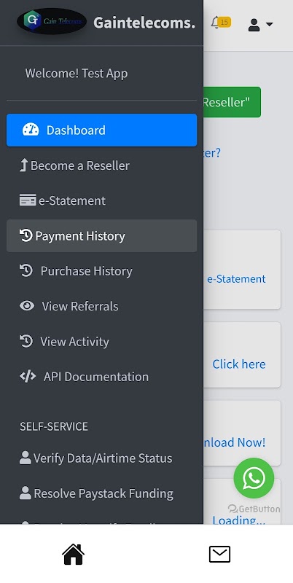Click the eye icon beside View Referrals
The width and height of the screenshot is (293, 583).
[27, 306]
